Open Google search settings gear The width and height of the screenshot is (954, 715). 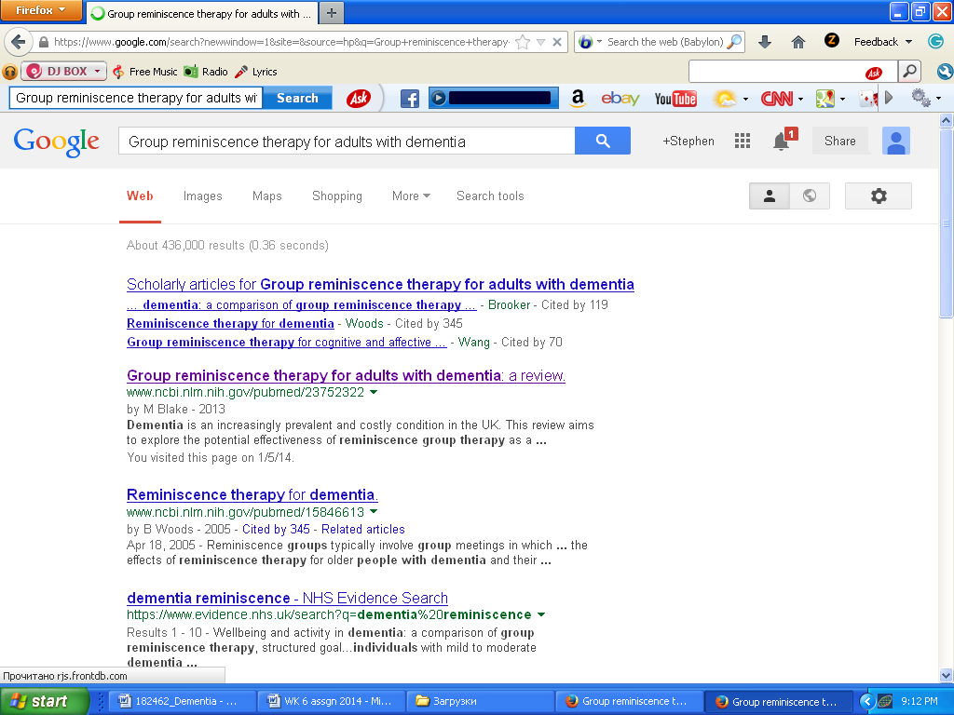(878, 196)
